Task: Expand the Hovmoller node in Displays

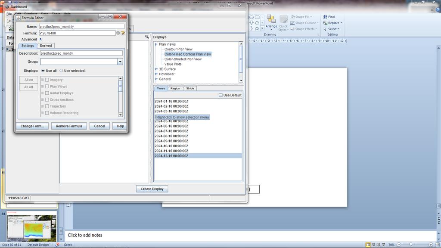Action: [x=156, y=74]
